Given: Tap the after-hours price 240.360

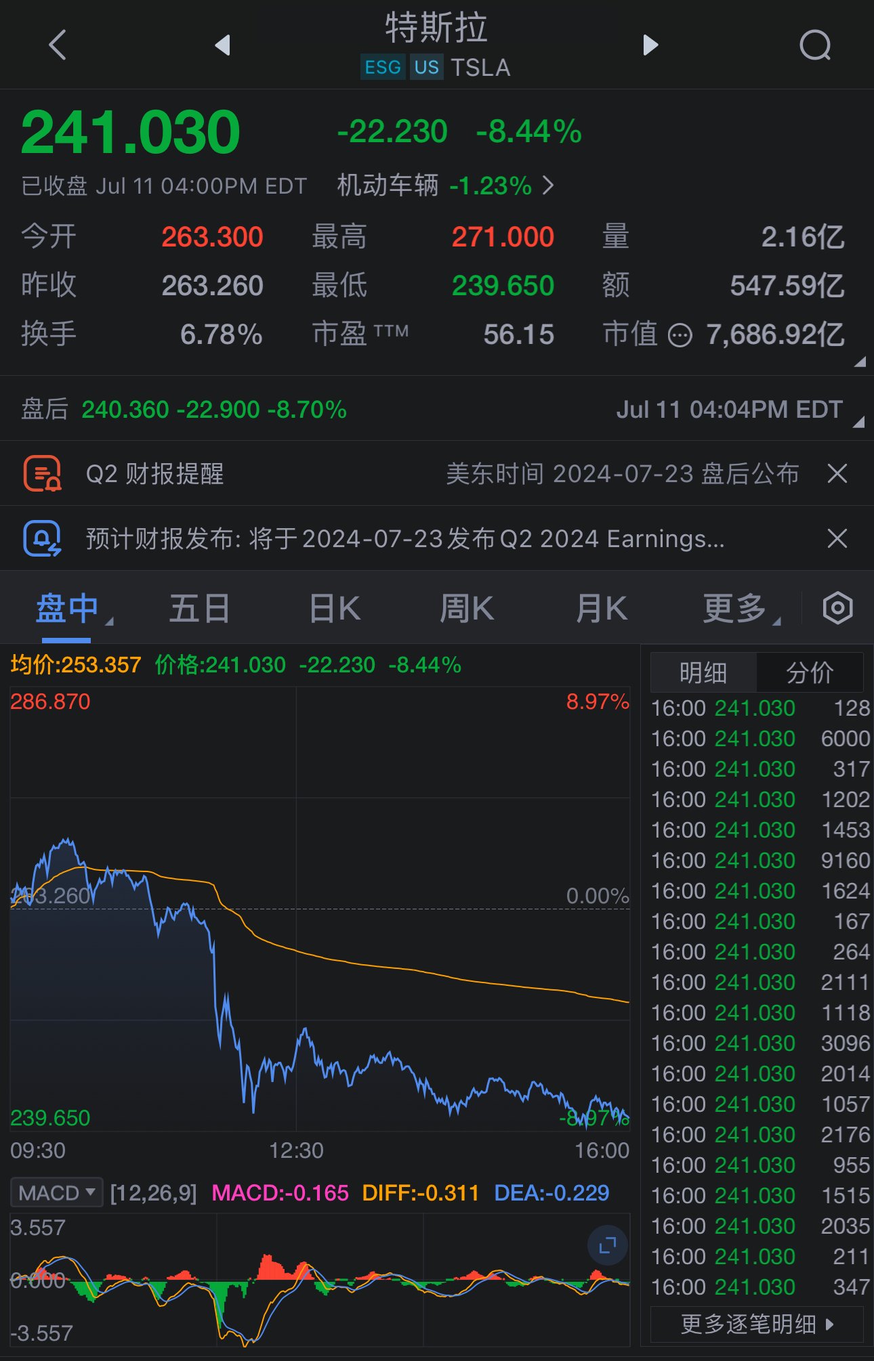Looking at the screenshot, I should (125, 410).
